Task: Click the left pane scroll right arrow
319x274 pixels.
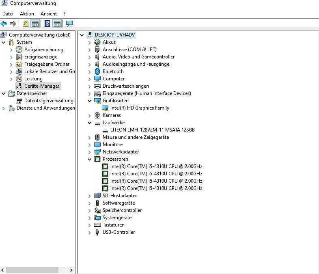Action: pyautogui.click(x=71, y=270)
